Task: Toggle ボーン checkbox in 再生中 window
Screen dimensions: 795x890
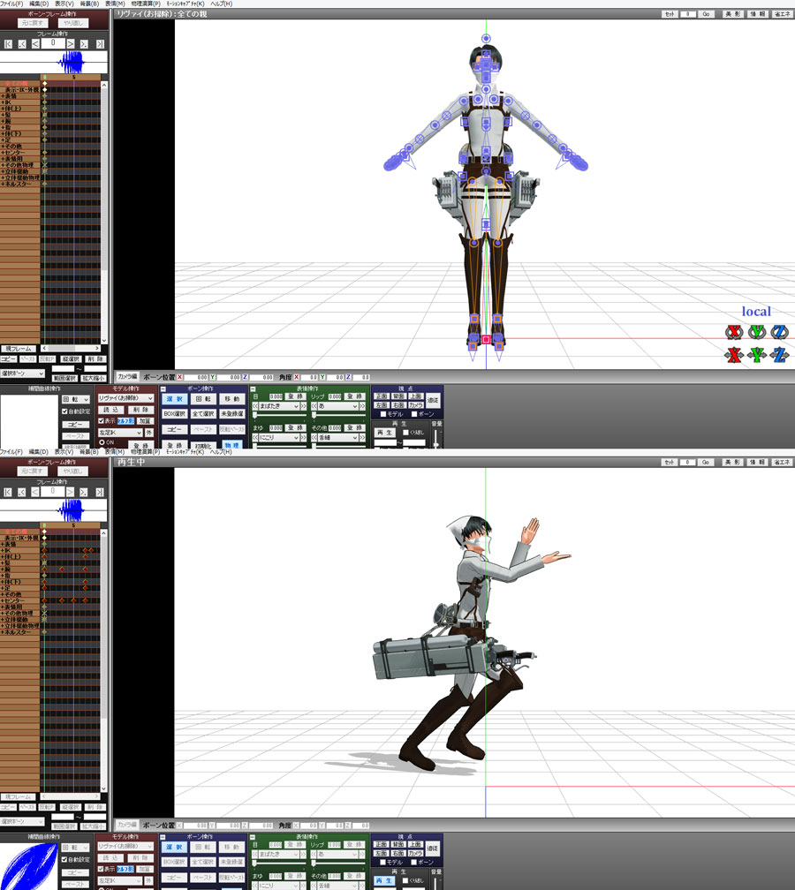Action: (x=413, y=862)
